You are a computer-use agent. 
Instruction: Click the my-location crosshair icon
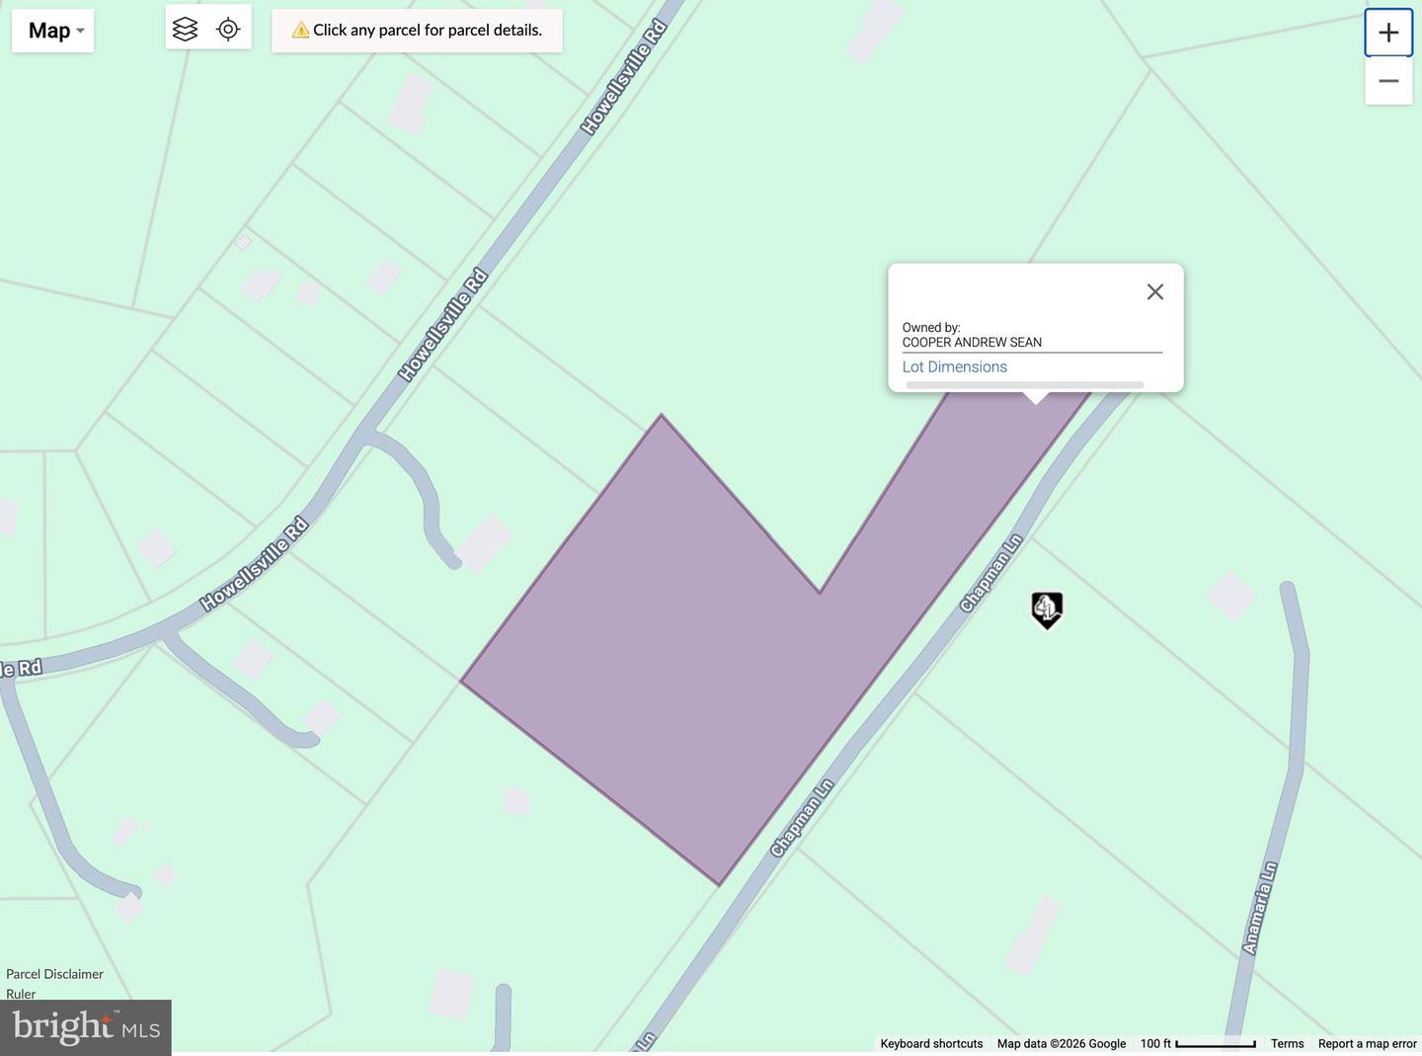227,29
